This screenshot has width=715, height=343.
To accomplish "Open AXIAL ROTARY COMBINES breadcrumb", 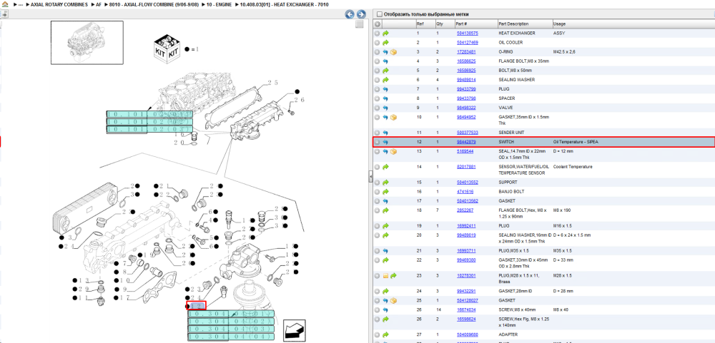I will pos(59,4).
